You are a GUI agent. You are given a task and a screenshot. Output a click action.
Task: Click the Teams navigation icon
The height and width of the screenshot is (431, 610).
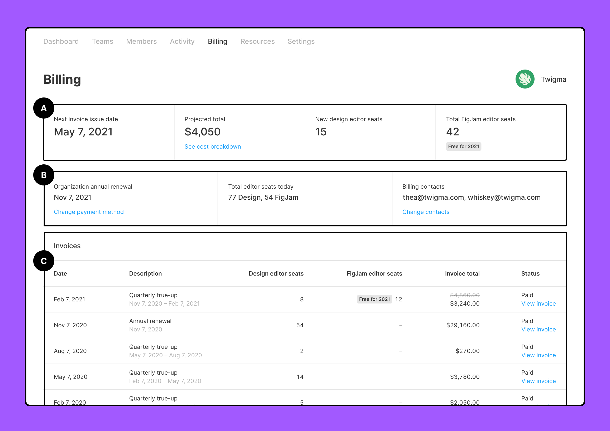click(102, 41)
